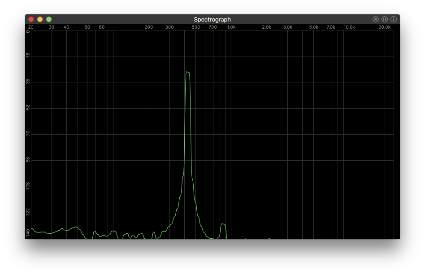Click the 200 Hz frequency label
Screen dimensions: 425x275
(149, 27)
